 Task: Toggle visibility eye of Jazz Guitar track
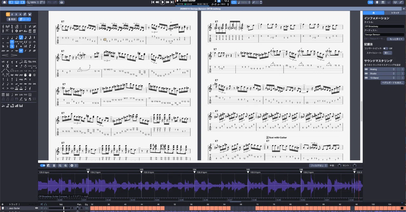(36, 208)
